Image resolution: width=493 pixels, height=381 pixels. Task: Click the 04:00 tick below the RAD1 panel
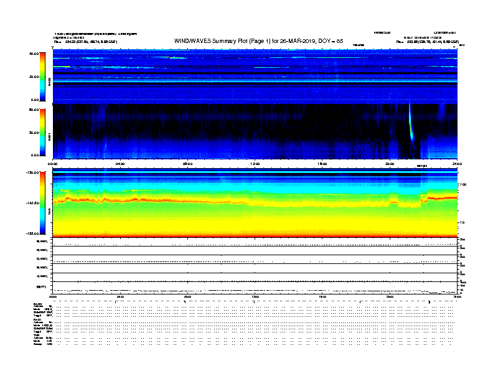click(x=120, y=164)
